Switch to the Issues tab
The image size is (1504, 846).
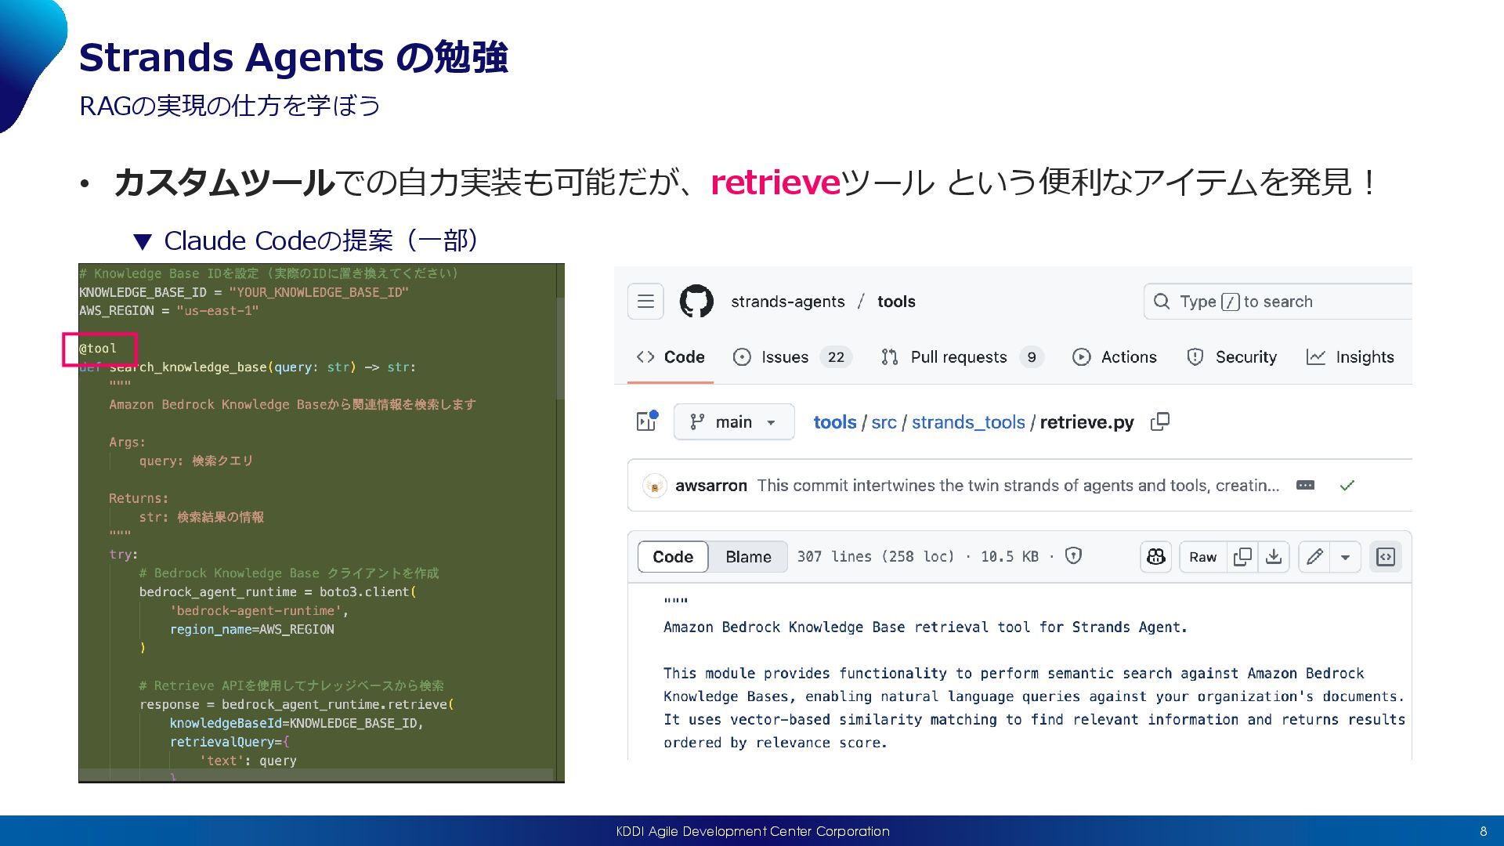click(791, 357)
